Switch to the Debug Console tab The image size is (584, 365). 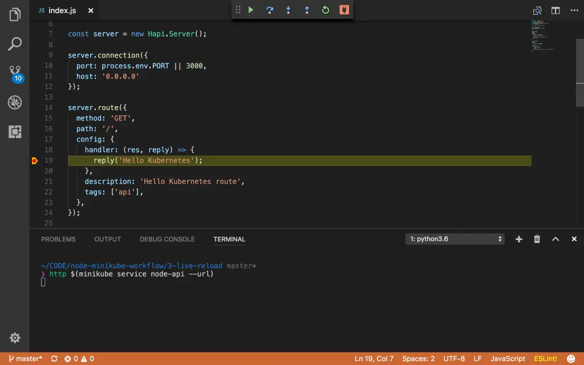pyautogui.click(x=167, y=239)
